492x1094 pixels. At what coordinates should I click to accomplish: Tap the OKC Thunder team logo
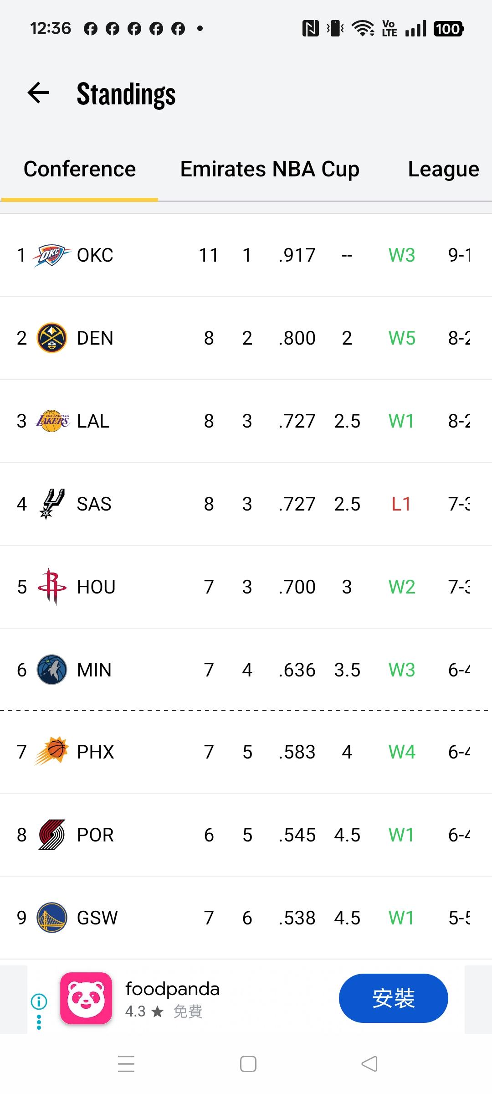click(x=51, y=255)
